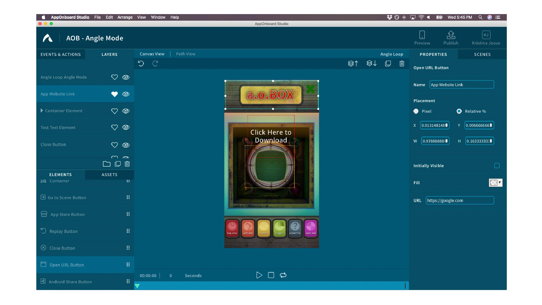Adjust W value stepper

(x=446, y=141)
